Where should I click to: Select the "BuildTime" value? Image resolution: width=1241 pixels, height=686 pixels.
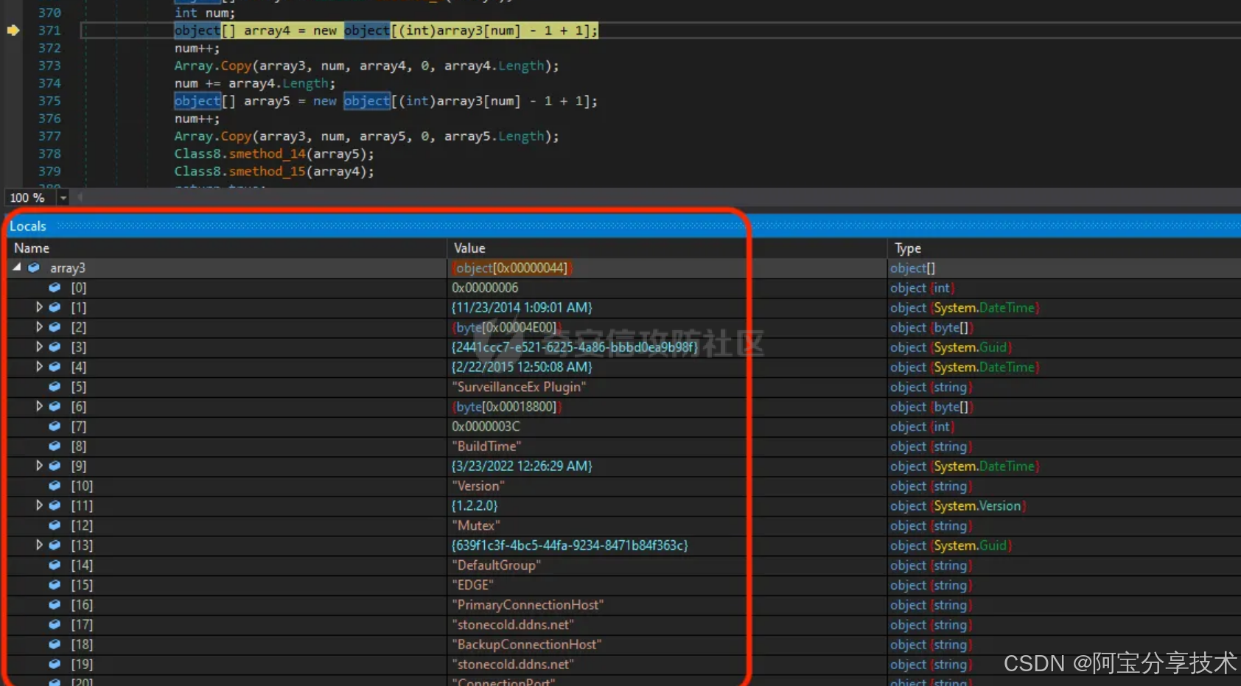click(486, 447)
